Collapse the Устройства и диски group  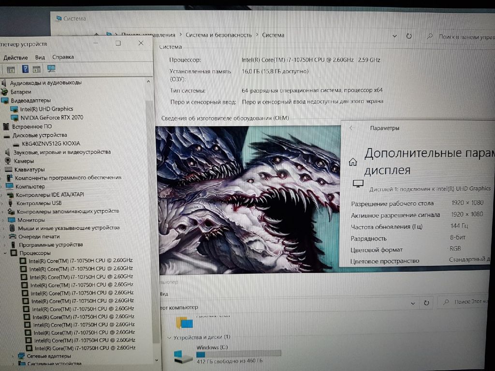[169, 337]
